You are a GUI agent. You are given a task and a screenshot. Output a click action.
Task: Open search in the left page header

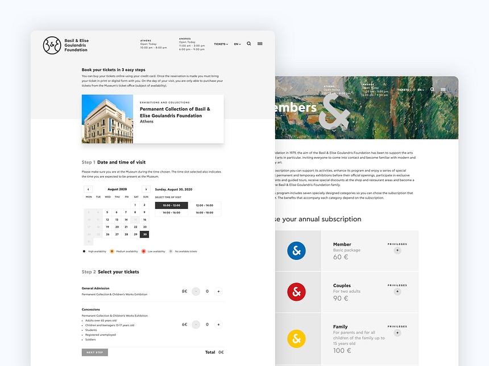pos(249,44)
